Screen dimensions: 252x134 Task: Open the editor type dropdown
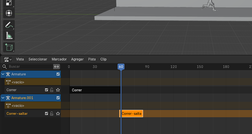(8, 59)
